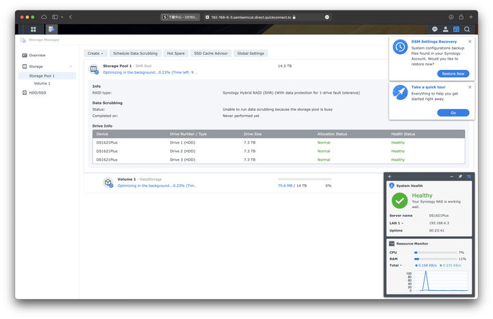Click the System Health shield icon

[392, 186]
